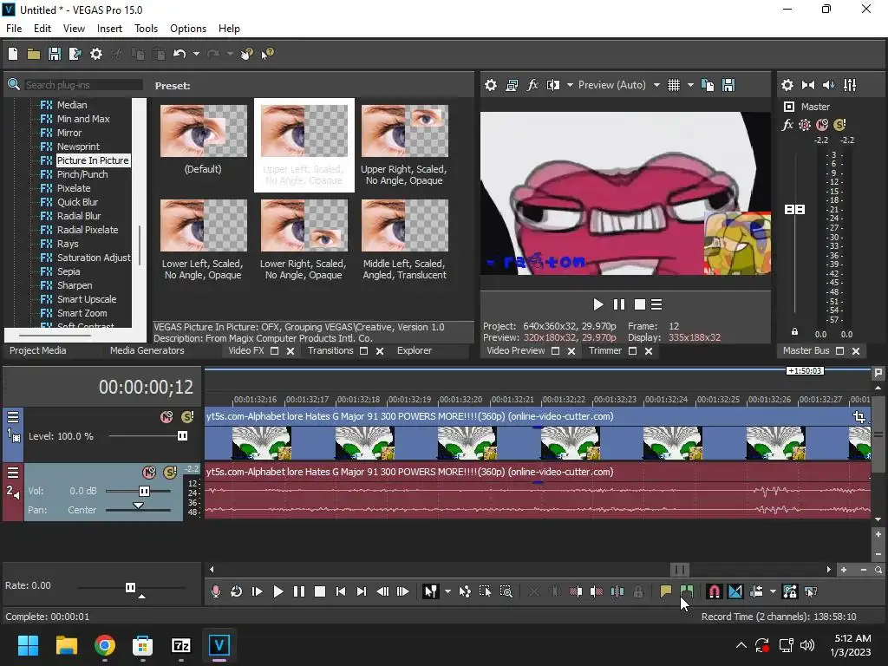Viewport: 888px width, 666px height.
Task: Open the Undo history dropdown arrow
Action: click(196, 54)
